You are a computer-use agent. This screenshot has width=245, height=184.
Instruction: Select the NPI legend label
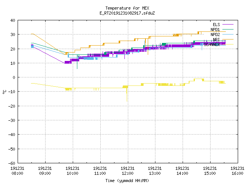click(216, 39)
